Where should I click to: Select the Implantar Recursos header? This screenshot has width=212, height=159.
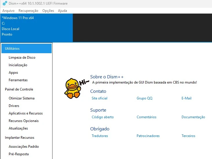click(x=20, y=138)
